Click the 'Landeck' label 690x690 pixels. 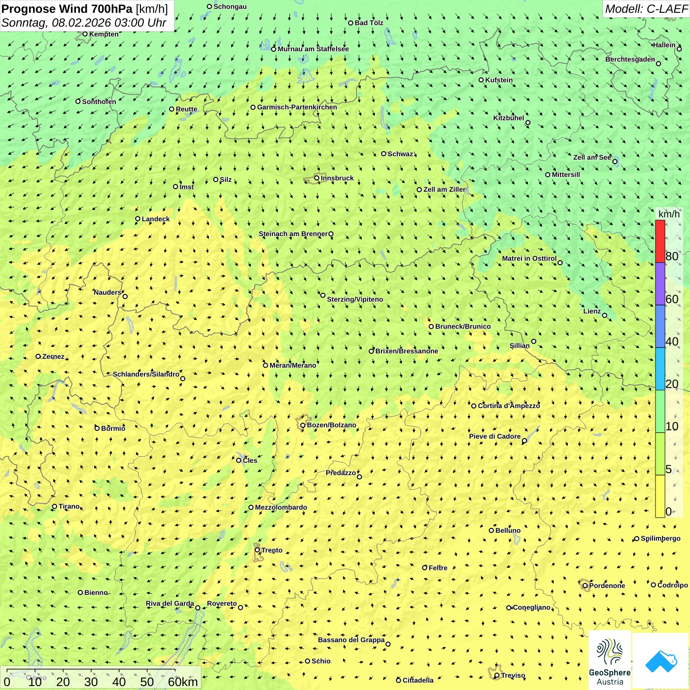pos(156,219)
